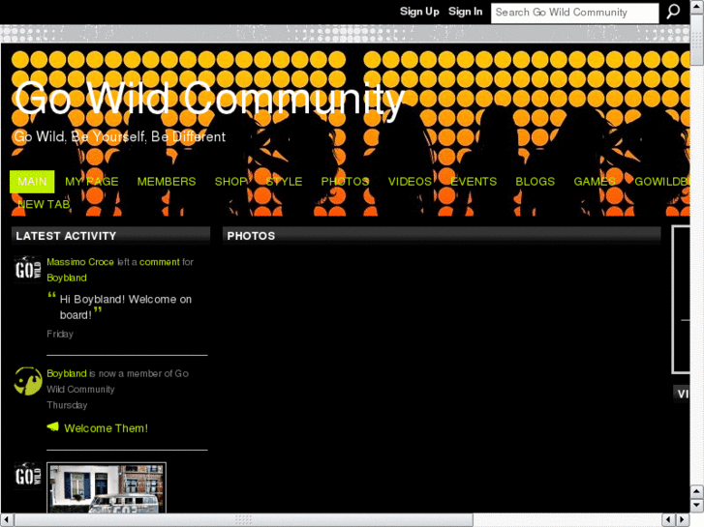
Task: Click the 'Go Wild. Be Yourself. Be Different' tagline
Action: pyautogui.click(x=119, y=136)
